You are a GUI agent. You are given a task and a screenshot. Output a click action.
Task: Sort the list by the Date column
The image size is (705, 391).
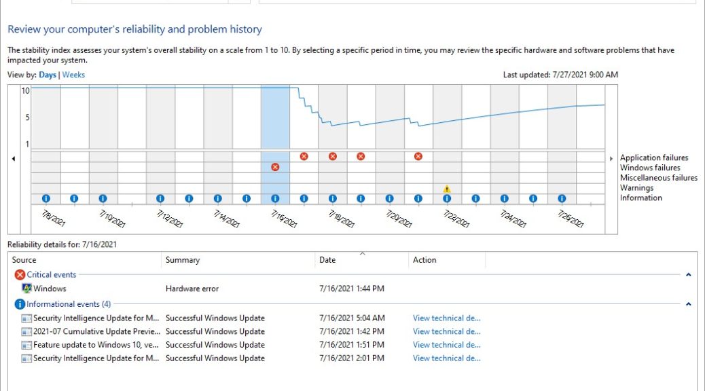pyautogui.click(x=362, y=260)
